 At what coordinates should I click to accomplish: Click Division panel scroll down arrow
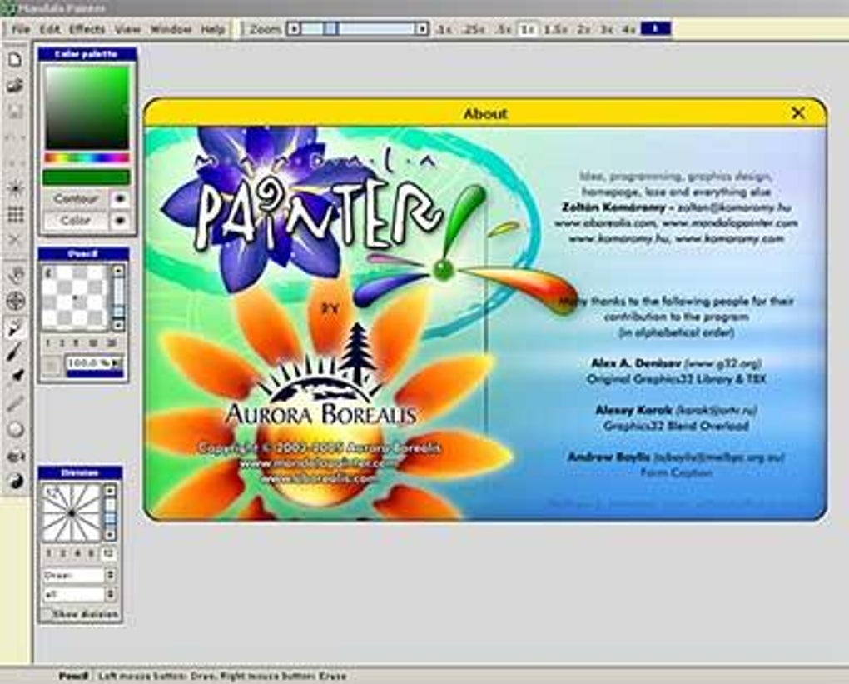coord(111,534)
